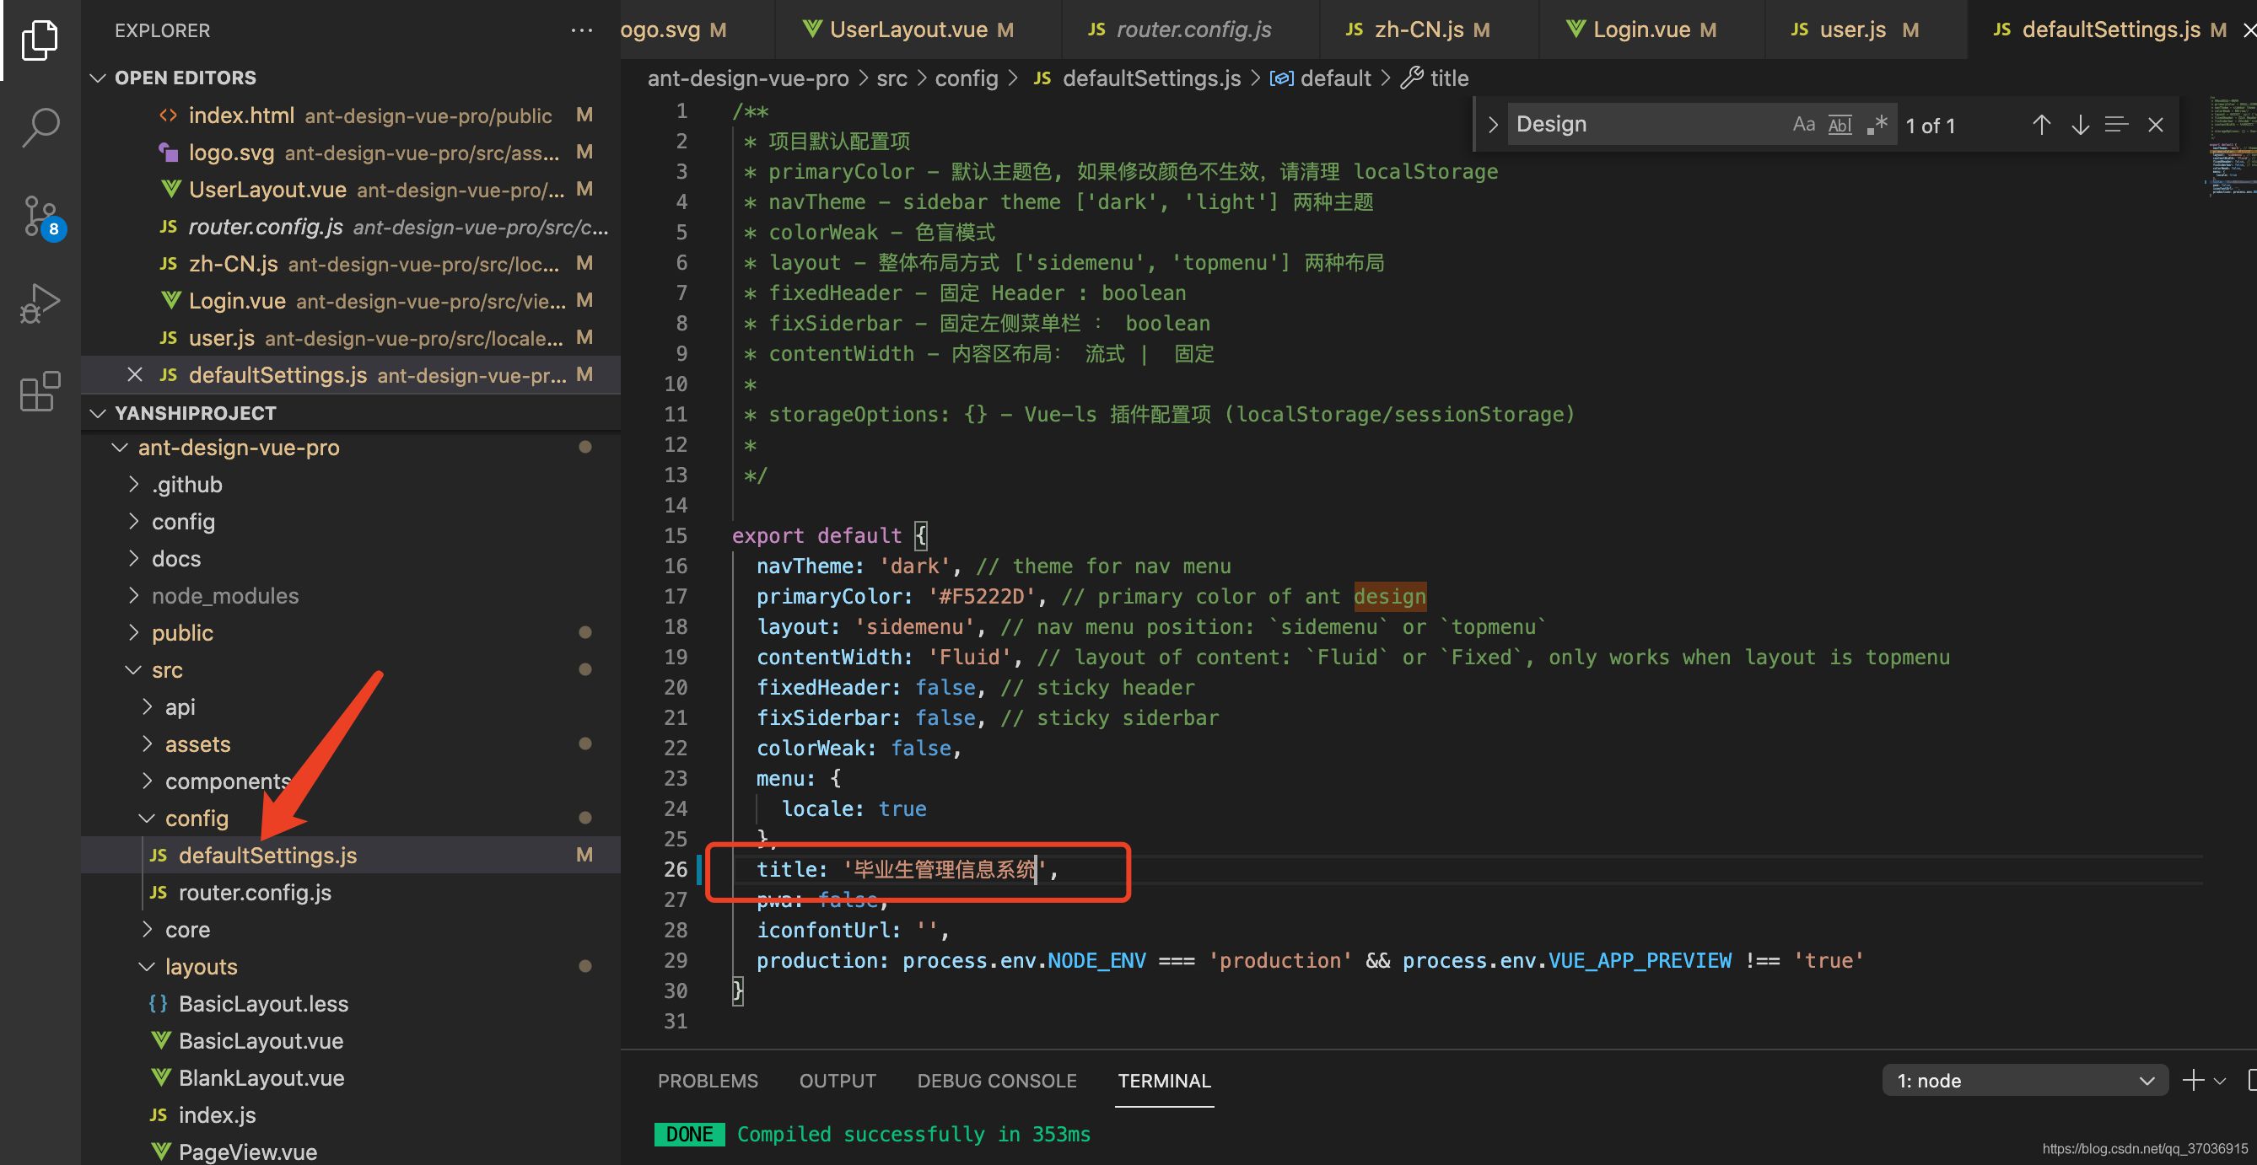Image resolution: width=2257 pixels, height=1165 pixels.
Task: Expand the find widget replace toggle
Action: click(x=1493, y=125)
